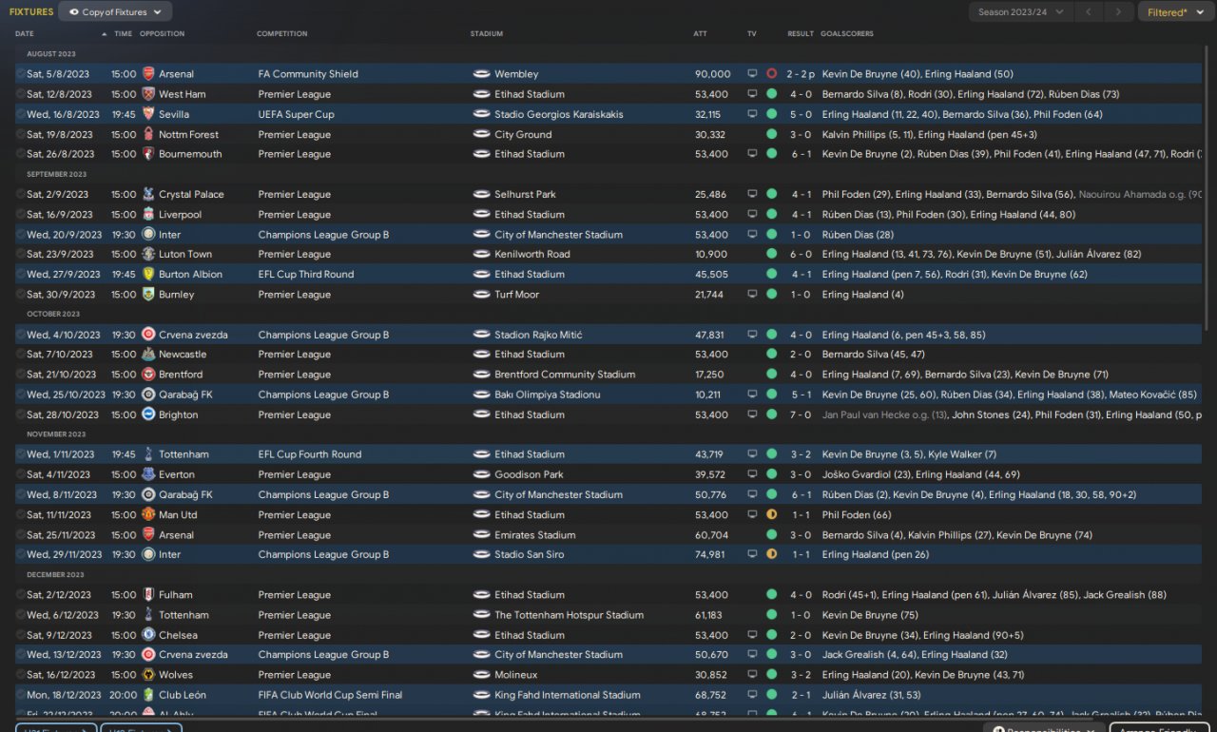Click the 6 - 0 result against Luton Town

800,255
